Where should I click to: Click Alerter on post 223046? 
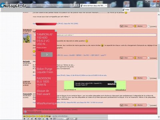140,78
